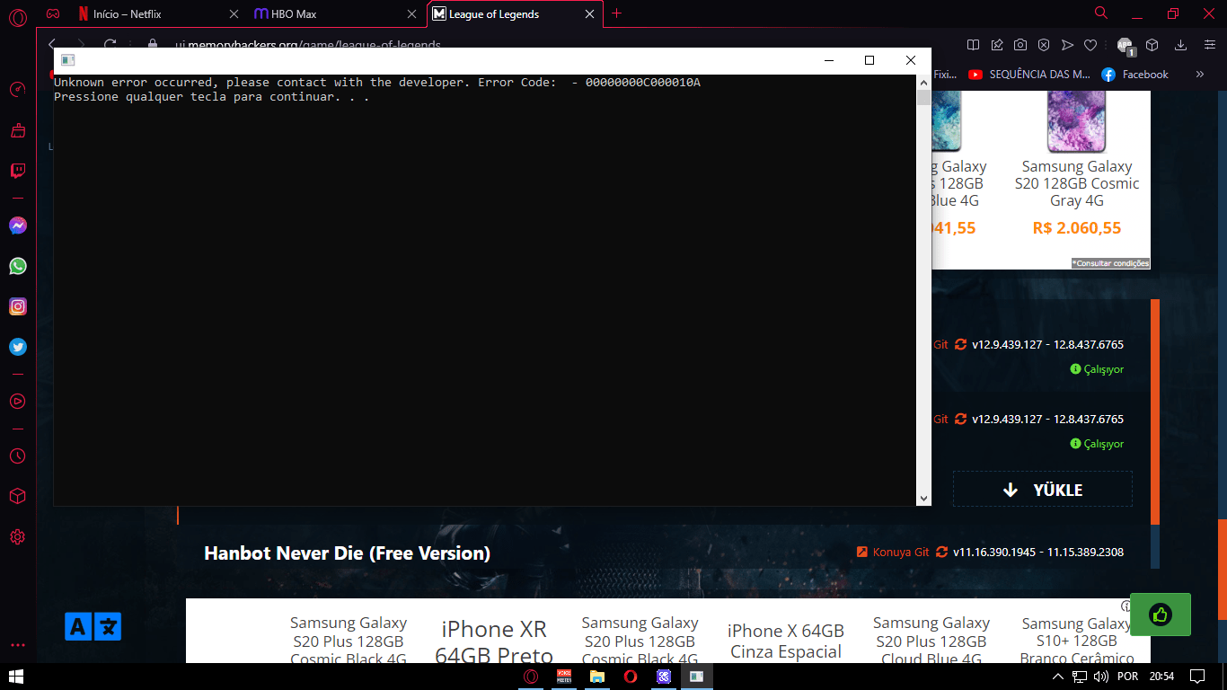Click the translate badge on the page
Image resolution: width=1227 pixels, height=690 pixels.
click(93, 626)
